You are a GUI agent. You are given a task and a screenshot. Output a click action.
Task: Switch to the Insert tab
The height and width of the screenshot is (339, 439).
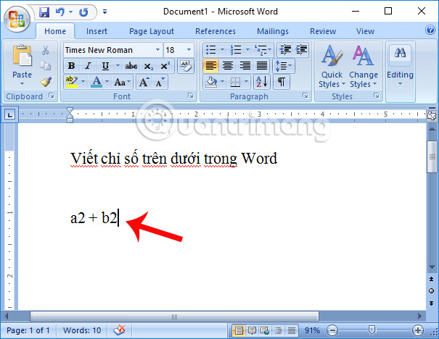coord(97,31)
